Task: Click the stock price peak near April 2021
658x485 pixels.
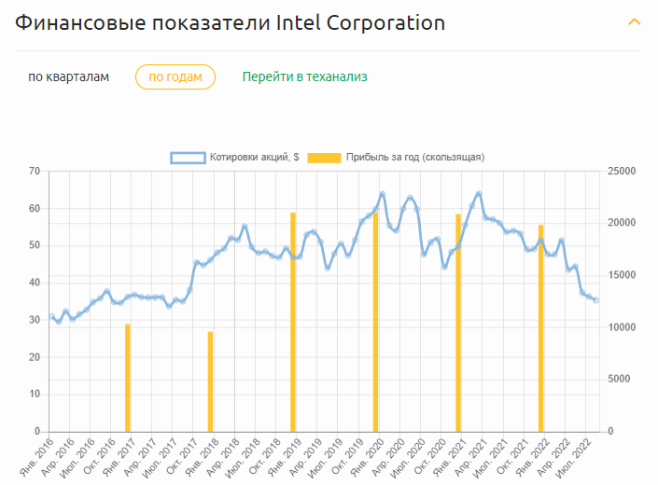Action: (x=479, y=194)
